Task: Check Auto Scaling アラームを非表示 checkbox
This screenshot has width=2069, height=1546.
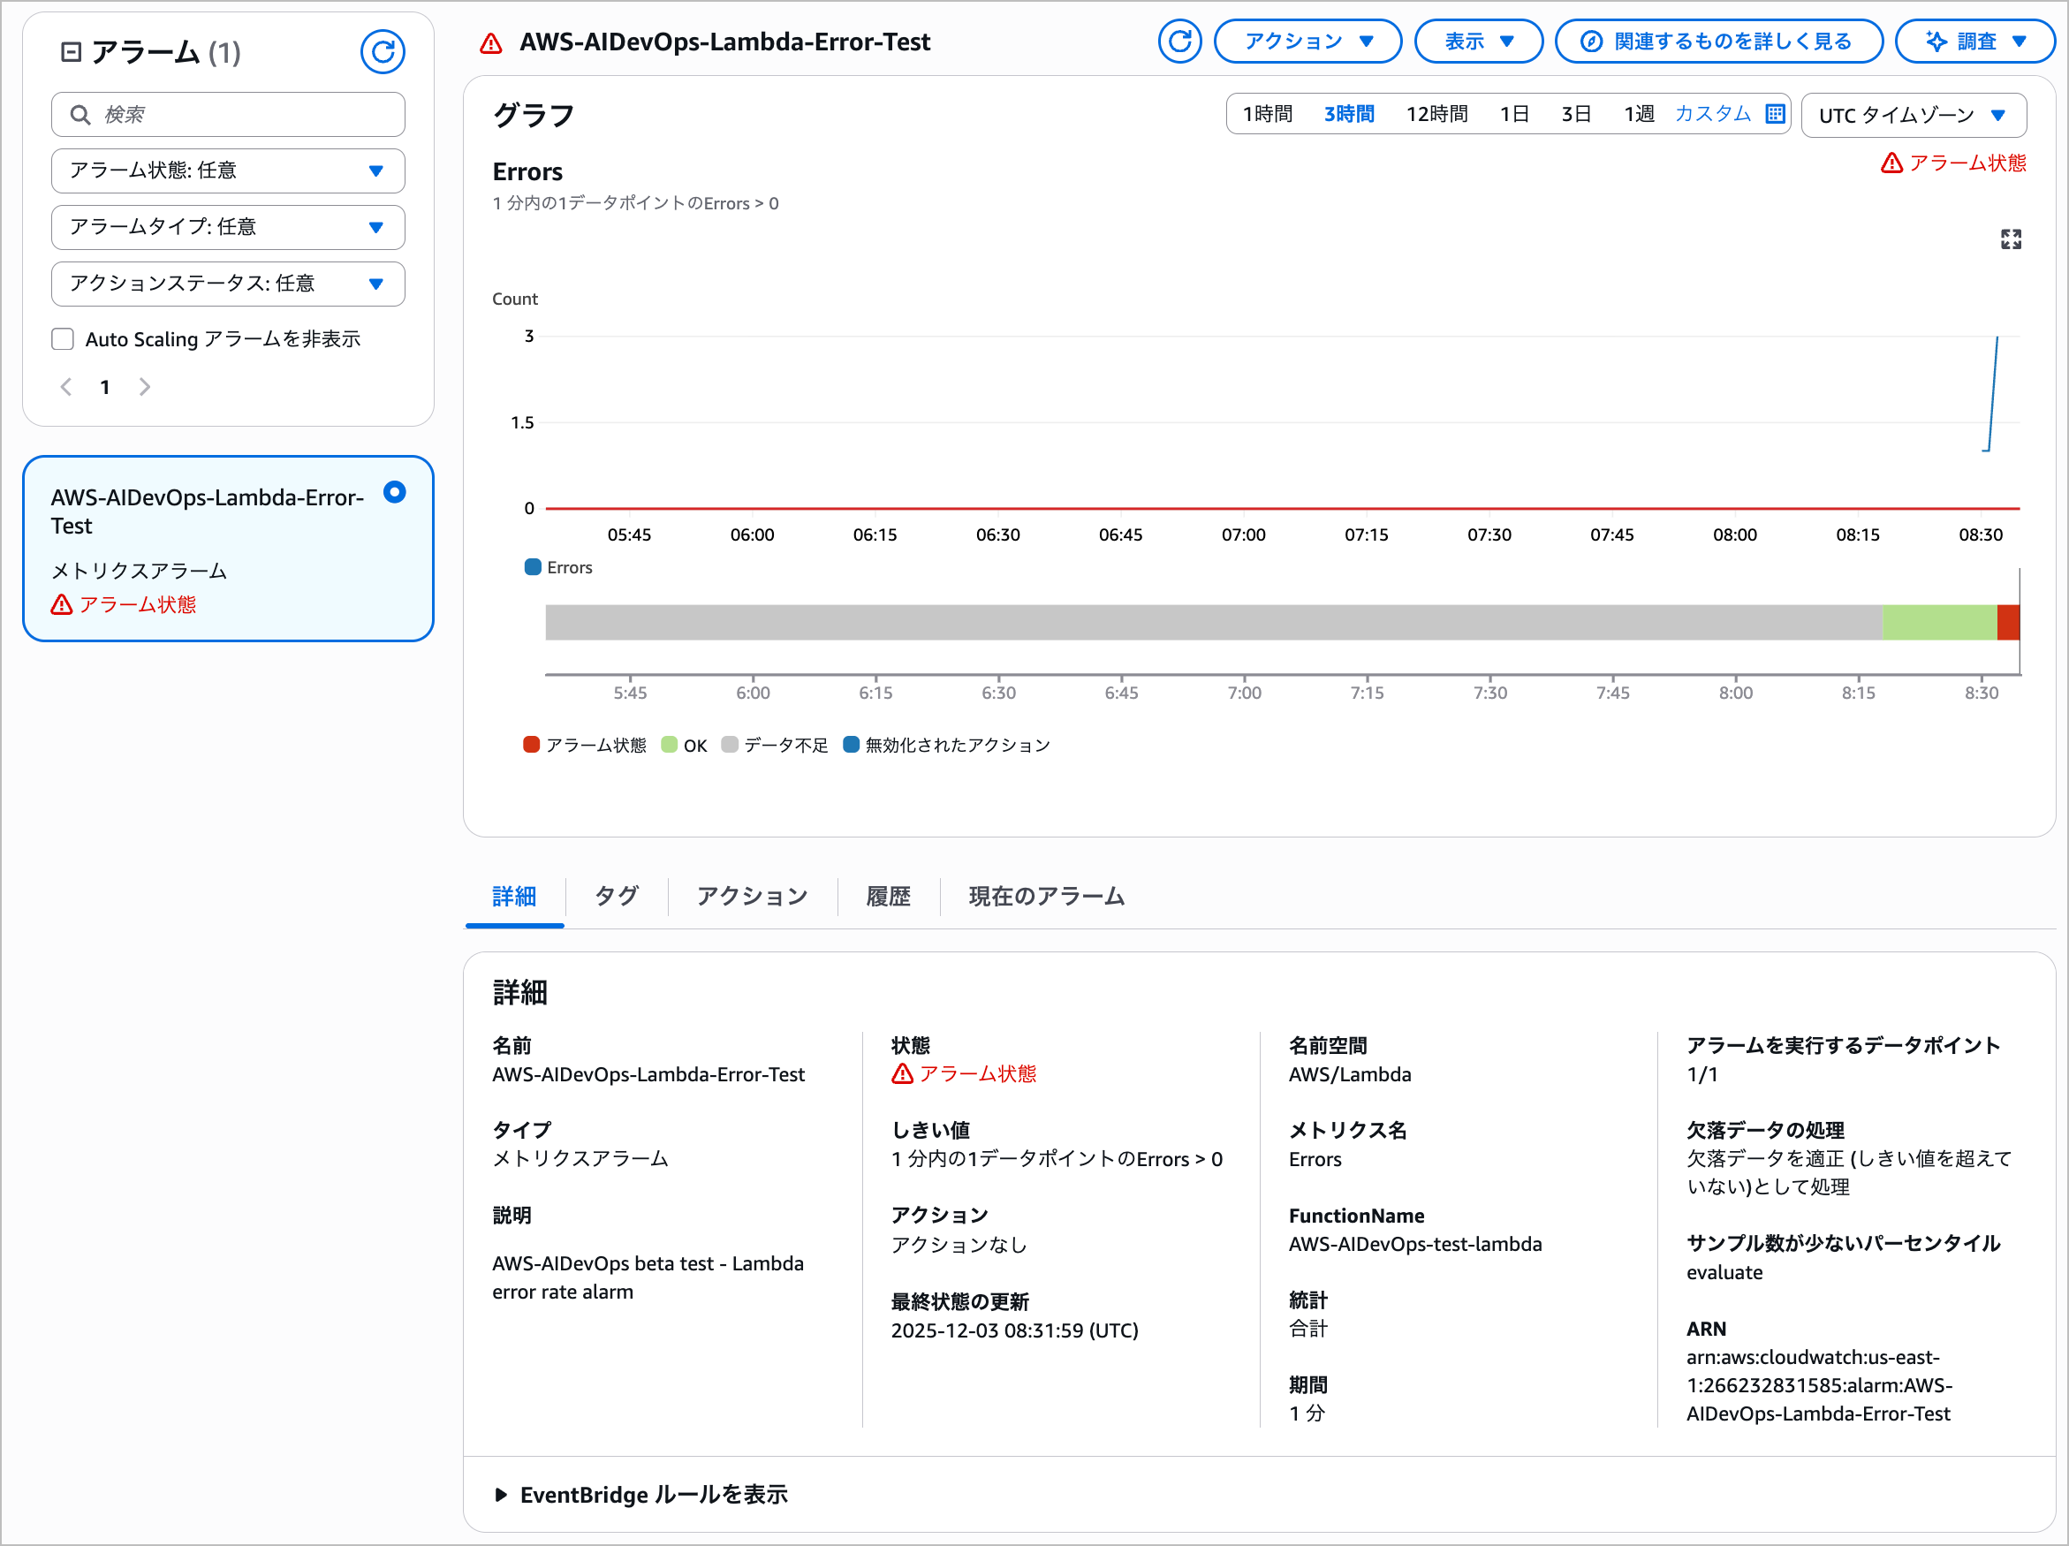Action: coord(63,338)
